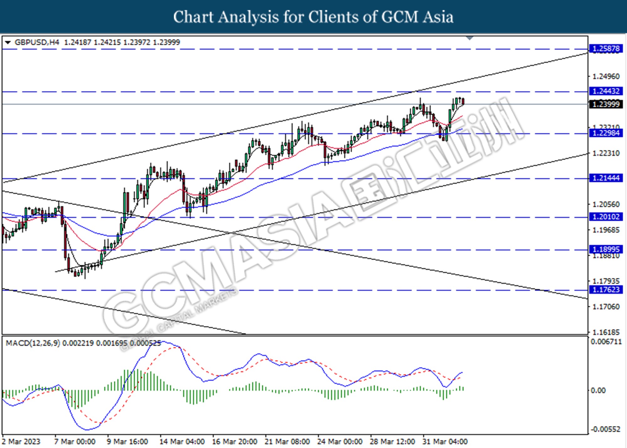This screenshot has width=627, height=448.
Task: Select the 1.18995 price level label
Action: (x=606, y=249)
